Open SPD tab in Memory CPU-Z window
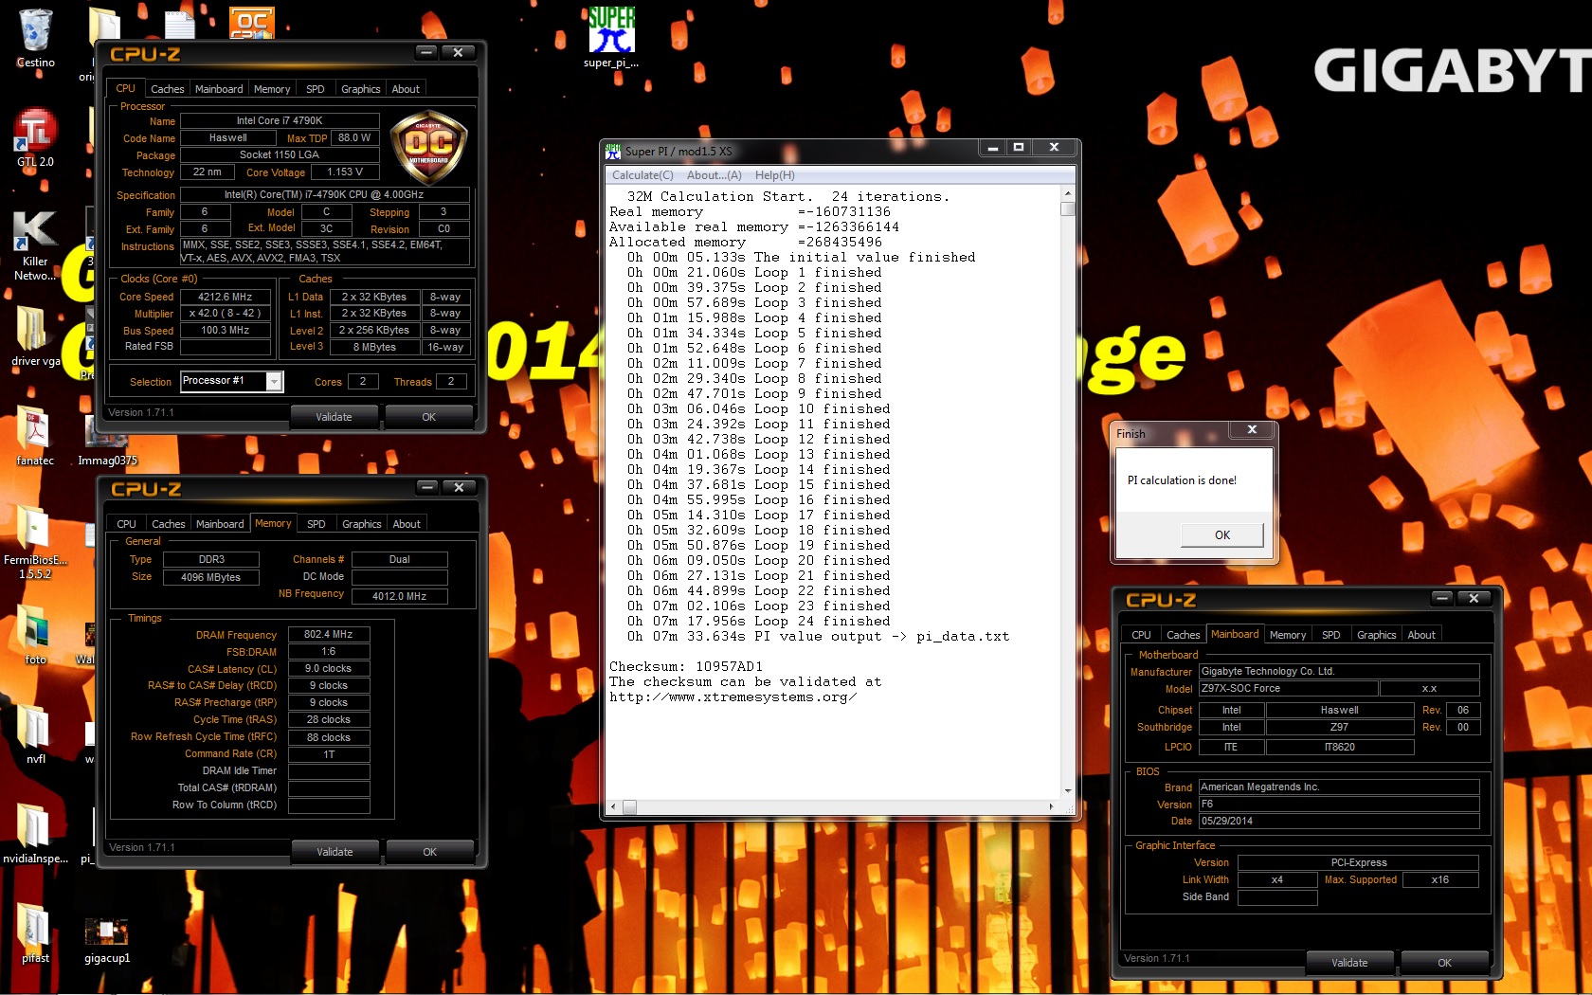The width and height of the screenshot is (1592, 995). click(x=317, y=524)
